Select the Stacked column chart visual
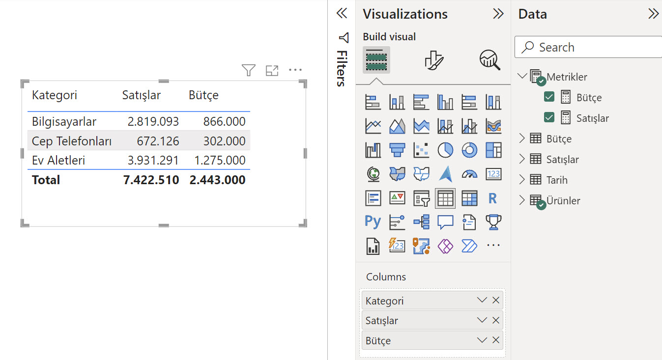The width and height of the screenshot is (662, 360). click(397, 102)
